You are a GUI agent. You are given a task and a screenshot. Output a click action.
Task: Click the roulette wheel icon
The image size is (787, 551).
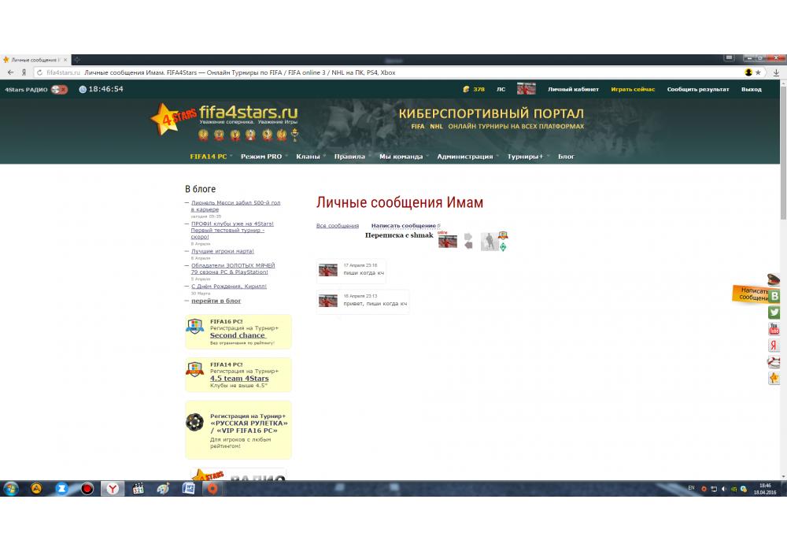coord(194,422)
